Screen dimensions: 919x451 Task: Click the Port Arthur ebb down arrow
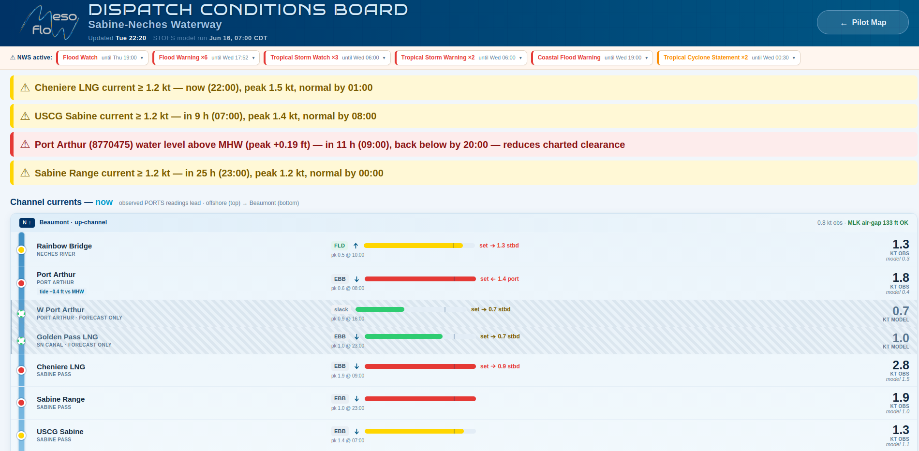point(356,279)
